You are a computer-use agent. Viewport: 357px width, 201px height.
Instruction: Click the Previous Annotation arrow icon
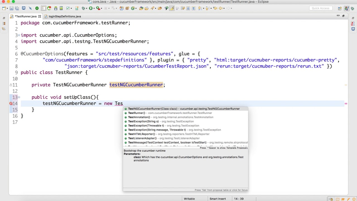pos(207,8)
